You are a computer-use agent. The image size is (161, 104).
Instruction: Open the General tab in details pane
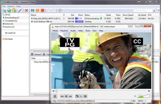click(36, 54)
